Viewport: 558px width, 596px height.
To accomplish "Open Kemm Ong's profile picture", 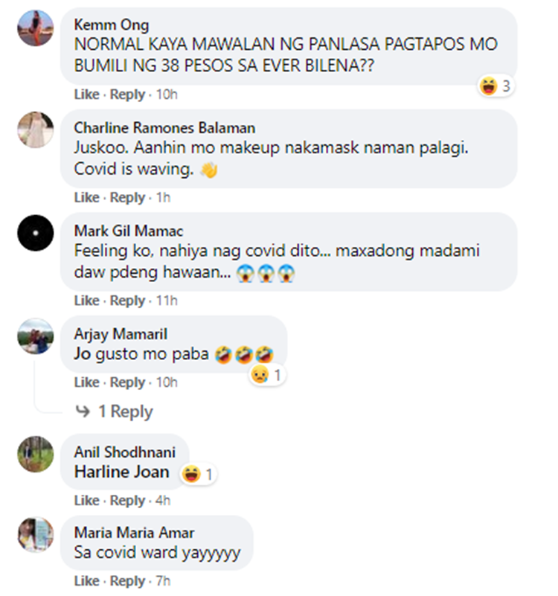I will point(36,28).
